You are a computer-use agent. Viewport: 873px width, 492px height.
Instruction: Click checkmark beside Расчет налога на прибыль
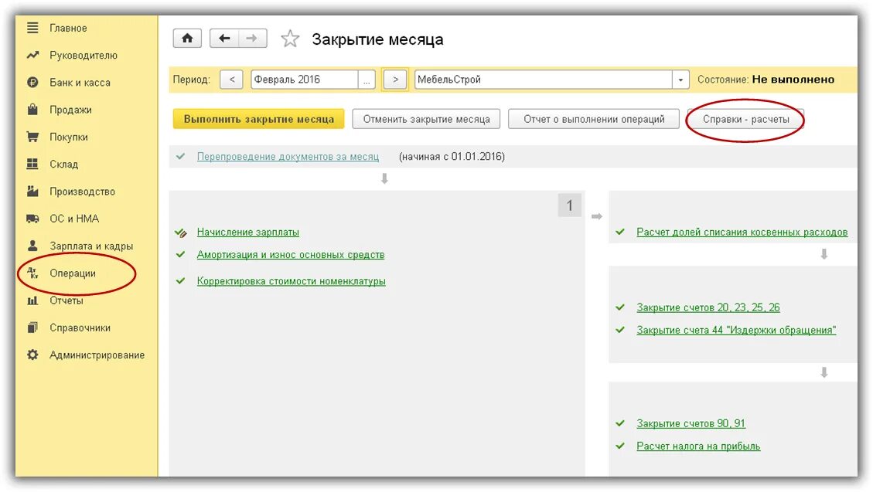coord(620,446)
